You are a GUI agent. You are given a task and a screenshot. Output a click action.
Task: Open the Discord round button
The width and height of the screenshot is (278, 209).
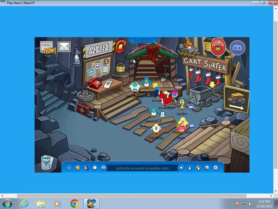point(237,48)
